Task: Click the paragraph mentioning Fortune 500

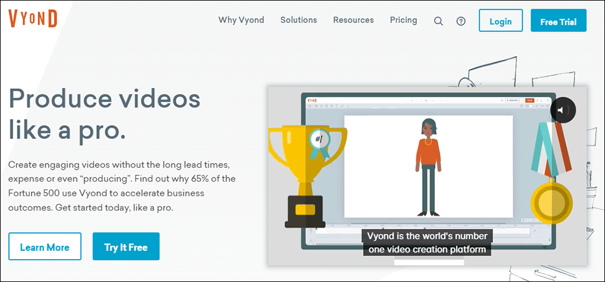Action: click(x=122, y=187)
